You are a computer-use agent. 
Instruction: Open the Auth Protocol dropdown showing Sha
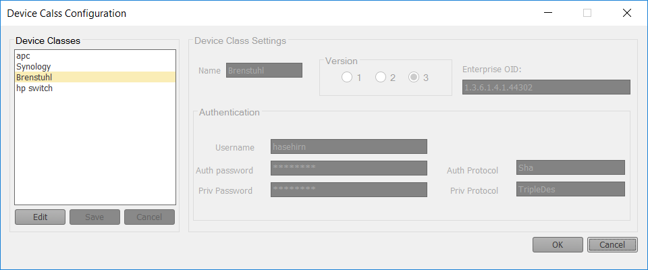(571, 167)
